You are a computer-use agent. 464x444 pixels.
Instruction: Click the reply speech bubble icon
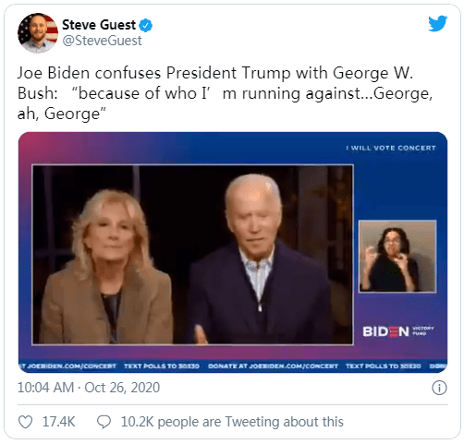104,422
